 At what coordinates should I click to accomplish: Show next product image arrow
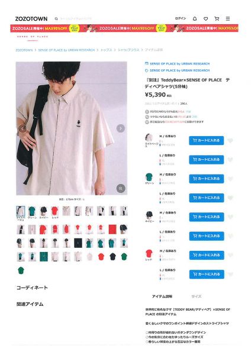121,128
